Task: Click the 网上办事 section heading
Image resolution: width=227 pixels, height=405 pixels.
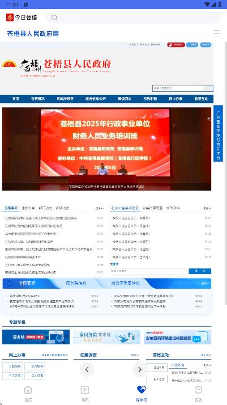Action: coord(17,355)
